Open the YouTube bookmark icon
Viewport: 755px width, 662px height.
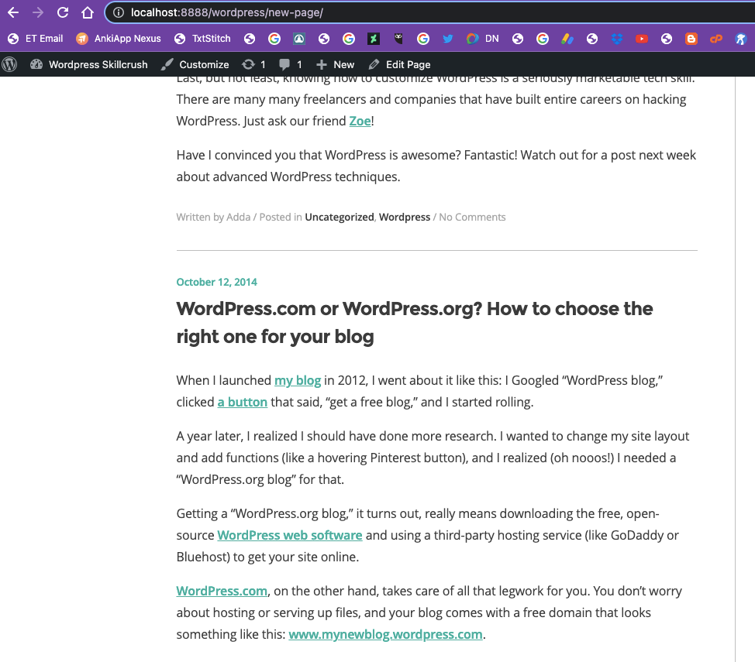coord(642,39)
